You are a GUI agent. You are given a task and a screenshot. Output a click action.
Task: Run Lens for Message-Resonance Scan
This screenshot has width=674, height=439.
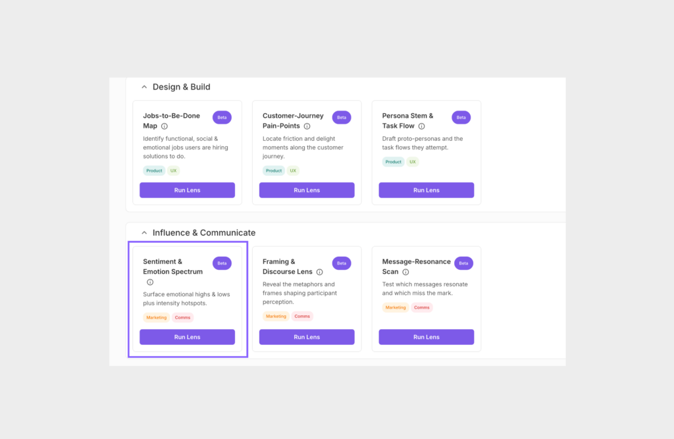427,337
